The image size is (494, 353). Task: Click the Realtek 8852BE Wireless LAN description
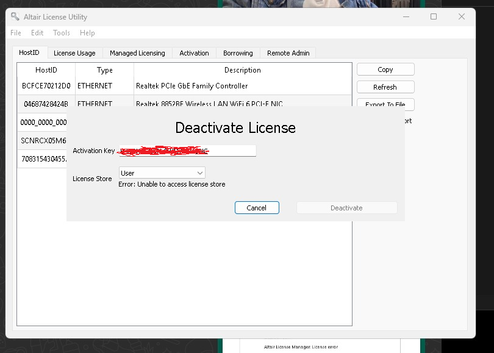point(209,103)
